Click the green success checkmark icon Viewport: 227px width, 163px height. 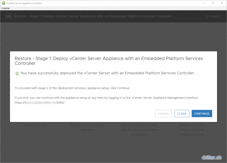(x=17, y=73)
